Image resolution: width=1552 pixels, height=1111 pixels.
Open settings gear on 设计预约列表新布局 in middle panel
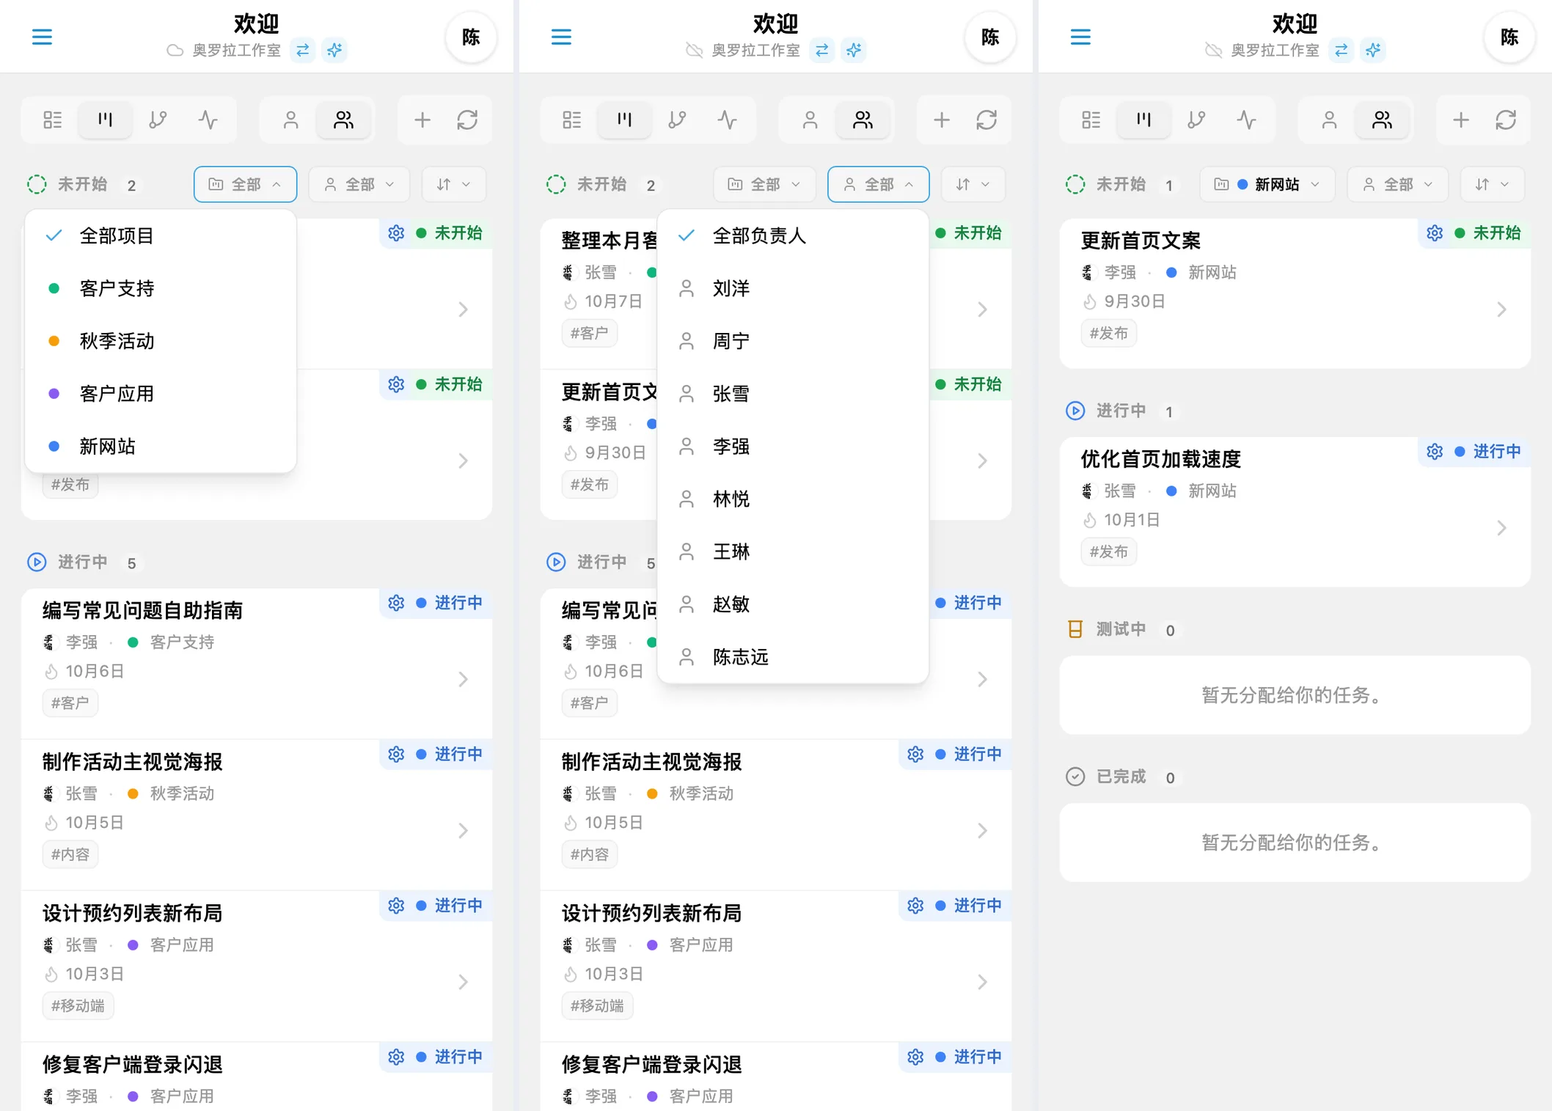coord(915,906)
